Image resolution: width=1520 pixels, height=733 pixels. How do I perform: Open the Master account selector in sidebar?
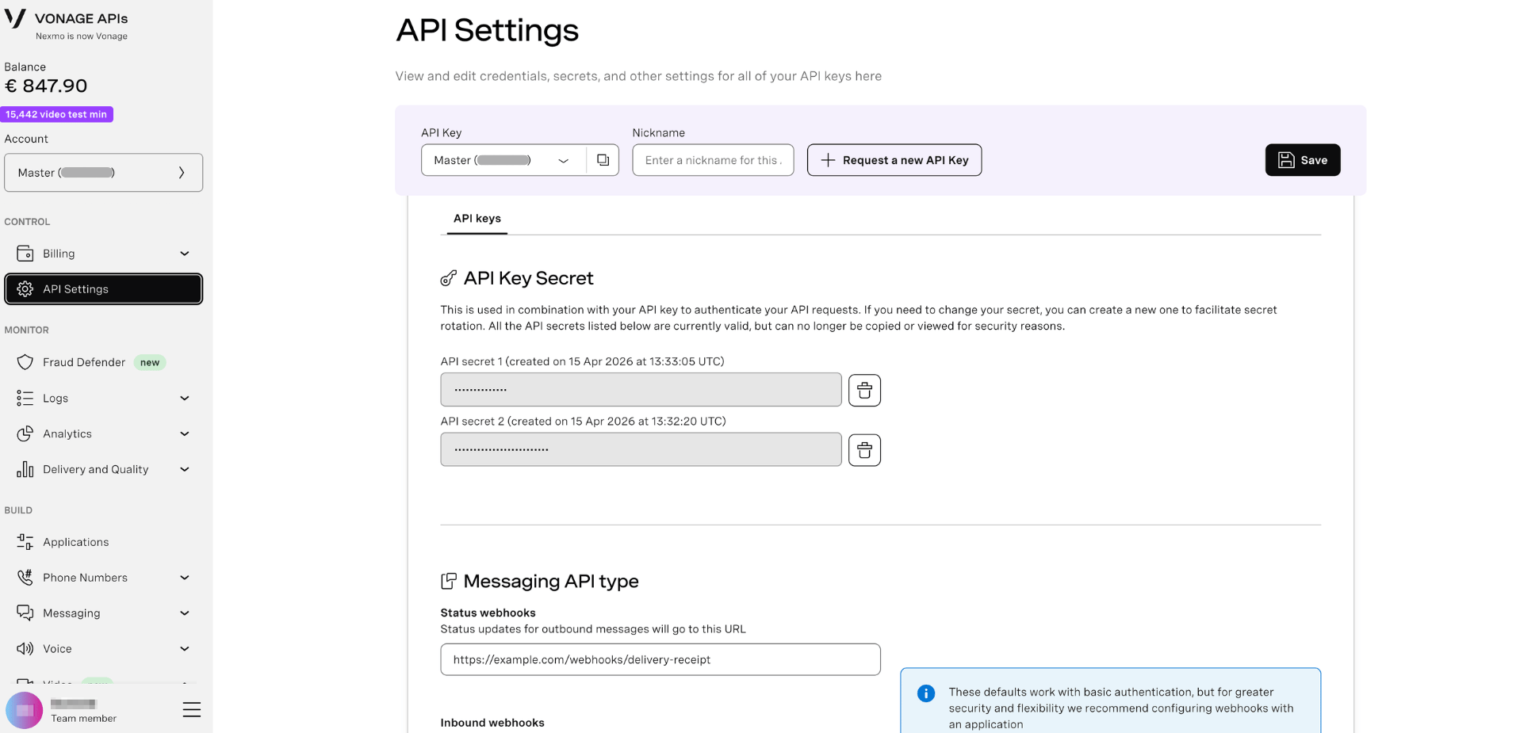pos(103,173)
